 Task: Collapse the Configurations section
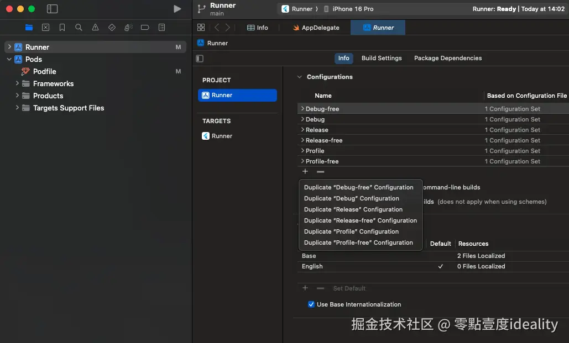click(299, 77)
